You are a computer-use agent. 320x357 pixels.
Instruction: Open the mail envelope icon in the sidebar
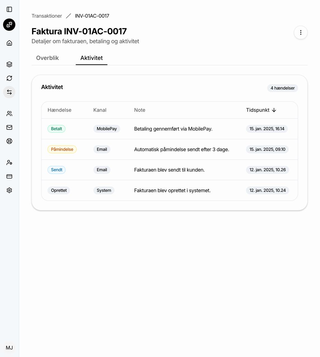[x=9, y=127]
